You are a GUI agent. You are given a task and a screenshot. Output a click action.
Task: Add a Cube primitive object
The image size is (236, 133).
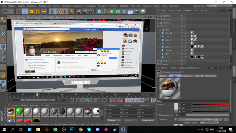click(99, 11)
